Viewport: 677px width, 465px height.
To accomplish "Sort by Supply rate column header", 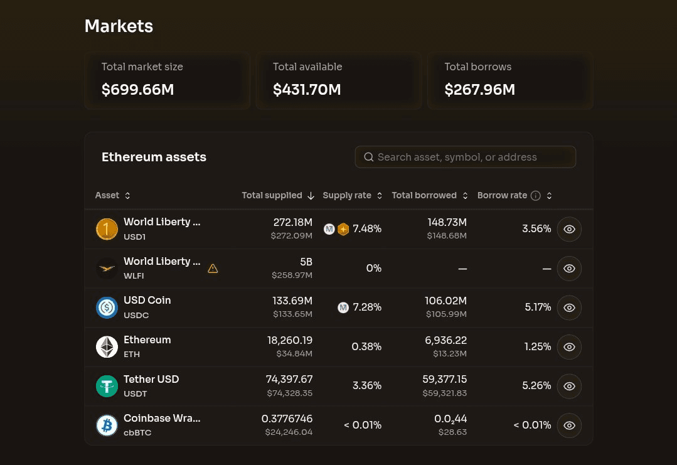I will pos(353,195).
